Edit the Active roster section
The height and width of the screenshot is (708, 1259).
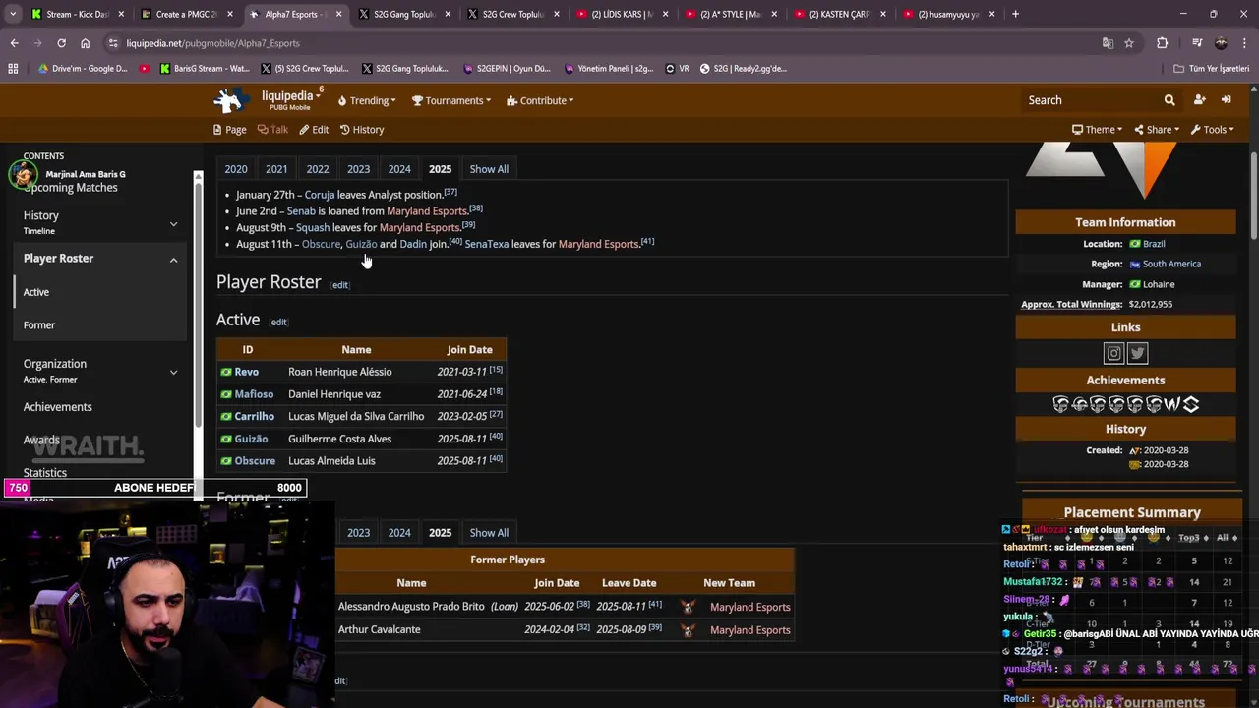pyautogui.click(x=278, y=323)
